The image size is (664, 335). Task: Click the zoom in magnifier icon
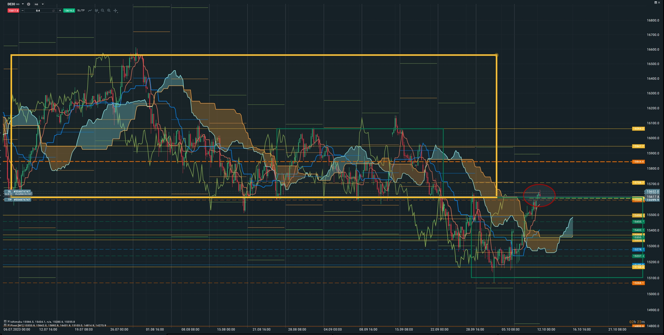coord(109,10)
